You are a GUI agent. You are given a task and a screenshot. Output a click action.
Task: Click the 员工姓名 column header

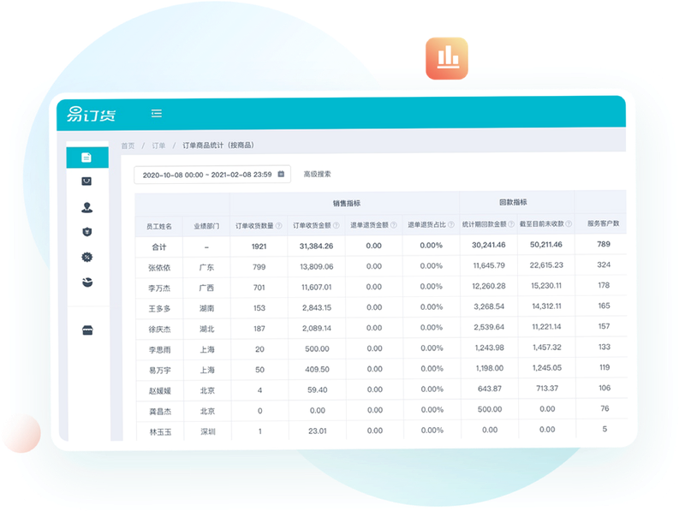(159, 226)
